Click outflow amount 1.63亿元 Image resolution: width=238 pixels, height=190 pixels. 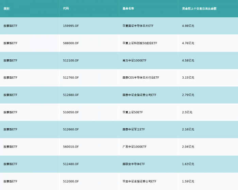point(188,164)
